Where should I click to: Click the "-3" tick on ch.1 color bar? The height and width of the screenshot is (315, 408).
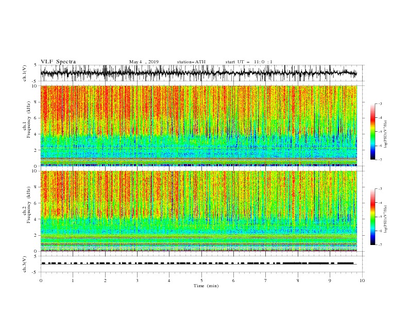click(380, 103)
